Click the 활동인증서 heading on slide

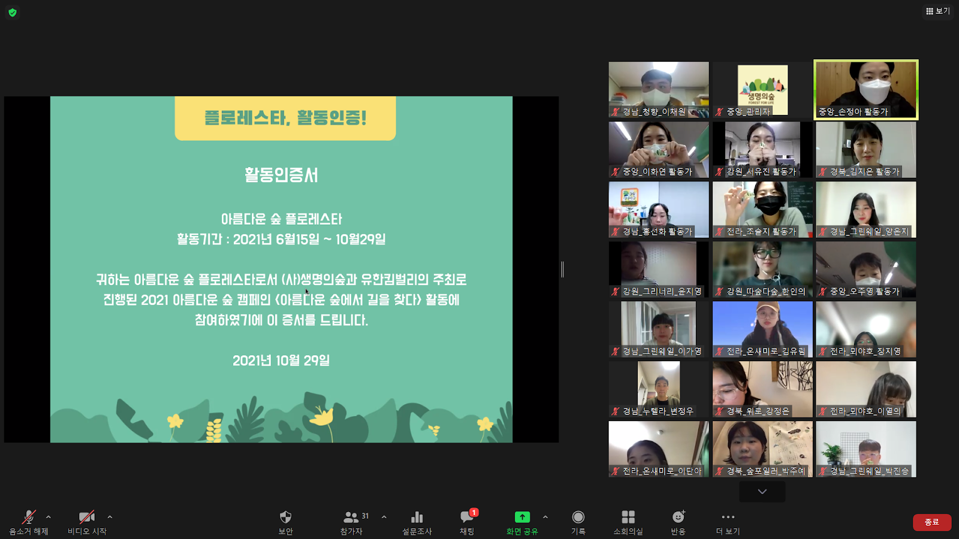click(281, 175)
